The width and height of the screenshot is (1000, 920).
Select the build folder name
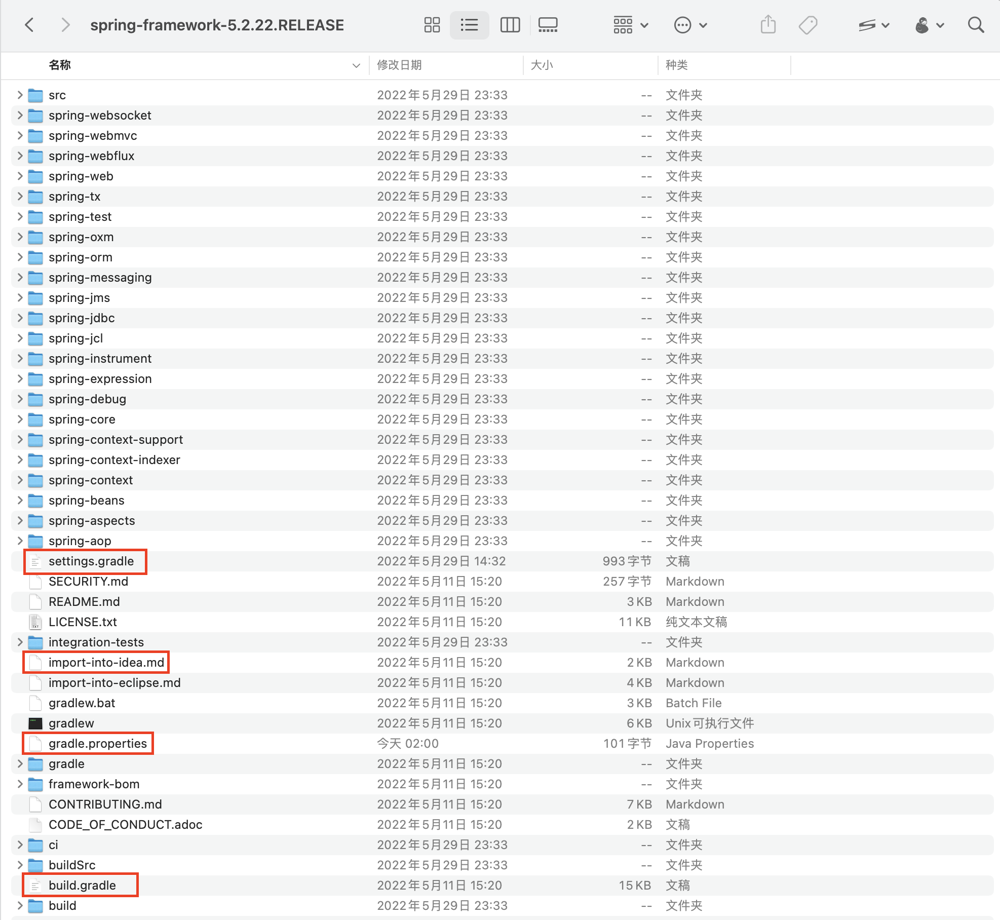tap(62, 905)
